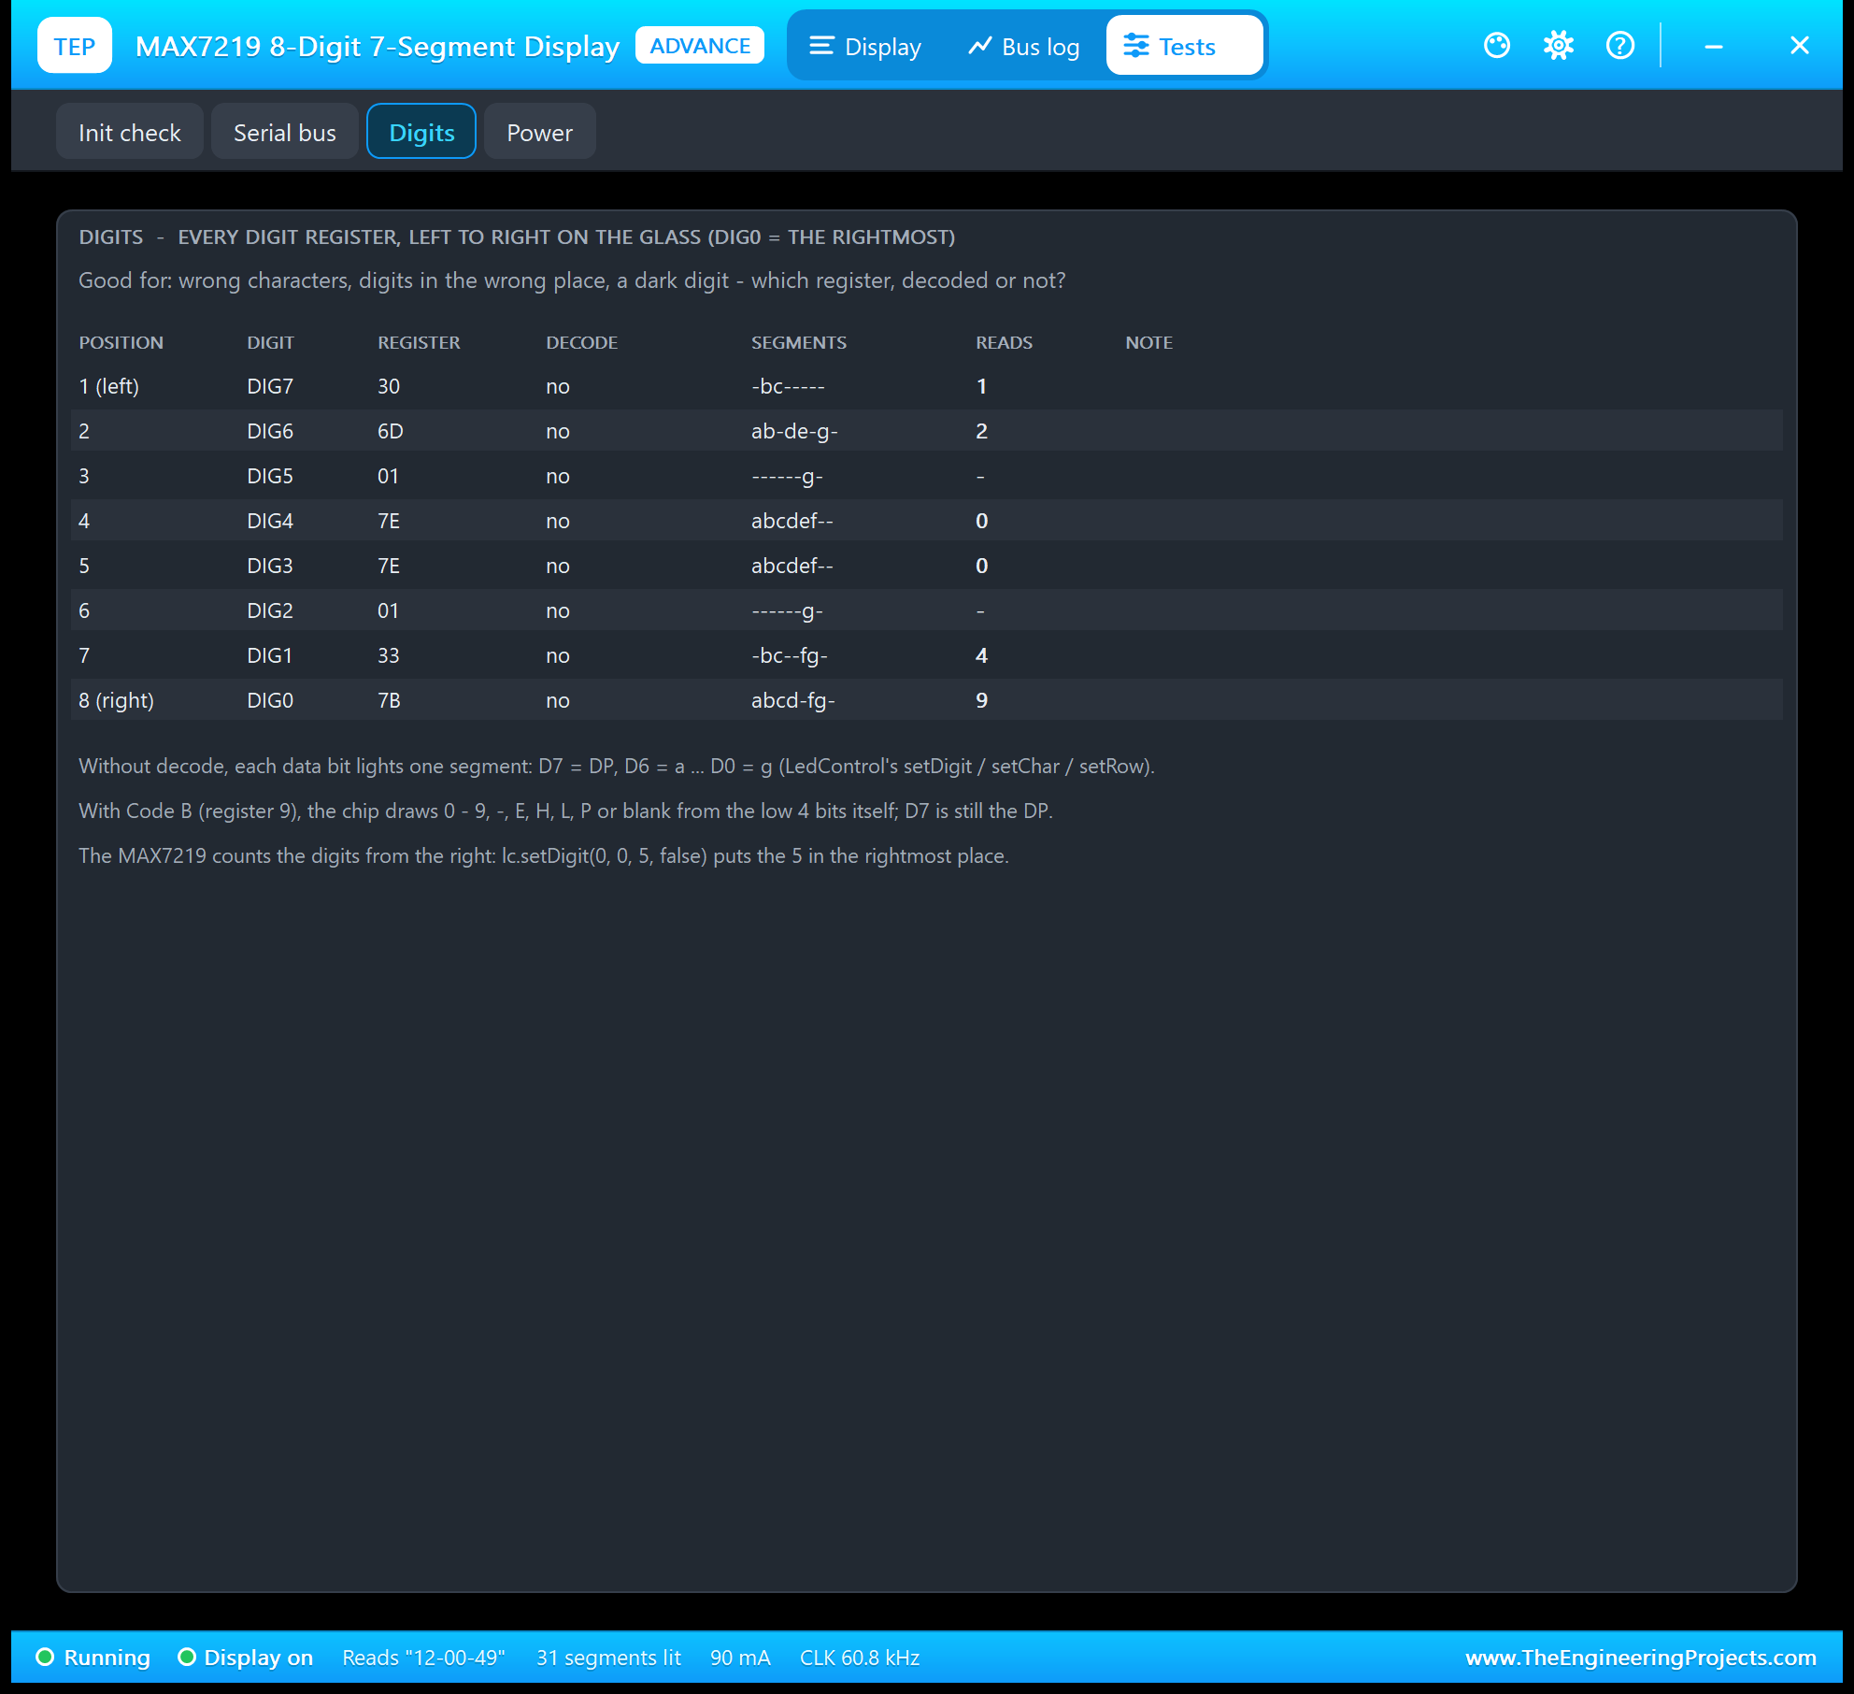Click the READS column header

[x=1005, y=342]
